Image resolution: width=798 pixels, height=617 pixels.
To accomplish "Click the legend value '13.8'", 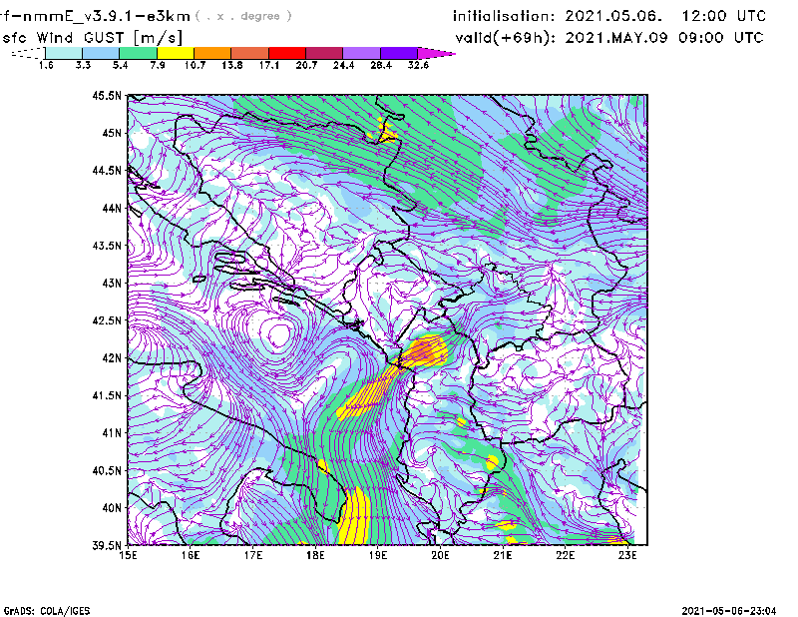I will [231, 65].
